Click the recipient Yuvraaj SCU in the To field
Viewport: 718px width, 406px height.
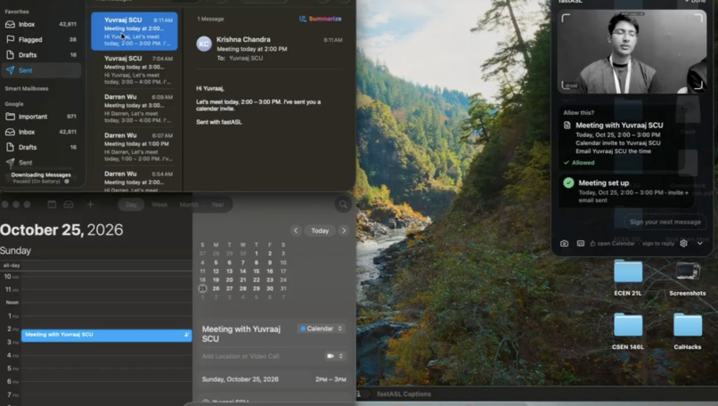[246, 58]
